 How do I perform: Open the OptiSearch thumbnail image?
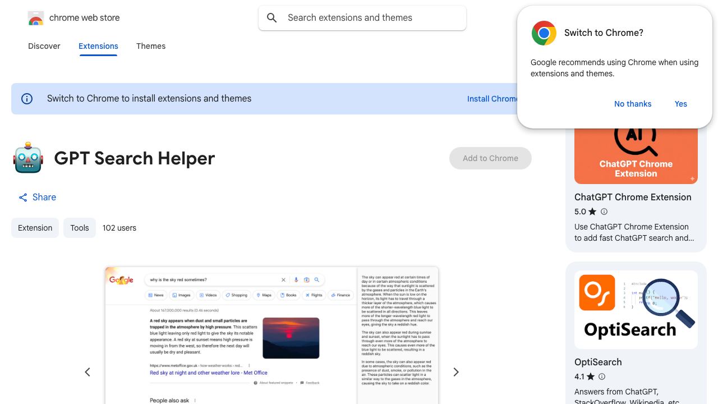[636, 310]
